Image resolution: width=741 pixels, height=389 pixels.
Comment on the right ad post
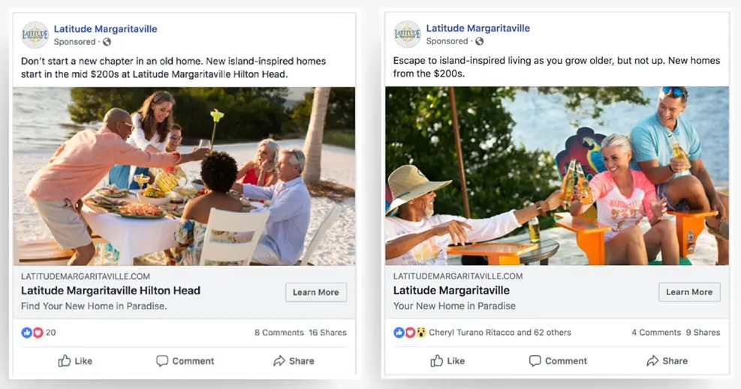coord(558,360)
